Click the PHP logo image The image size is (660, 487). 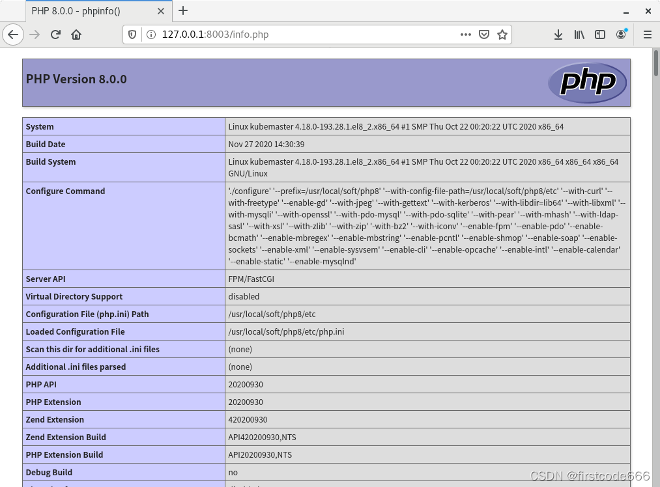point(587,83)
